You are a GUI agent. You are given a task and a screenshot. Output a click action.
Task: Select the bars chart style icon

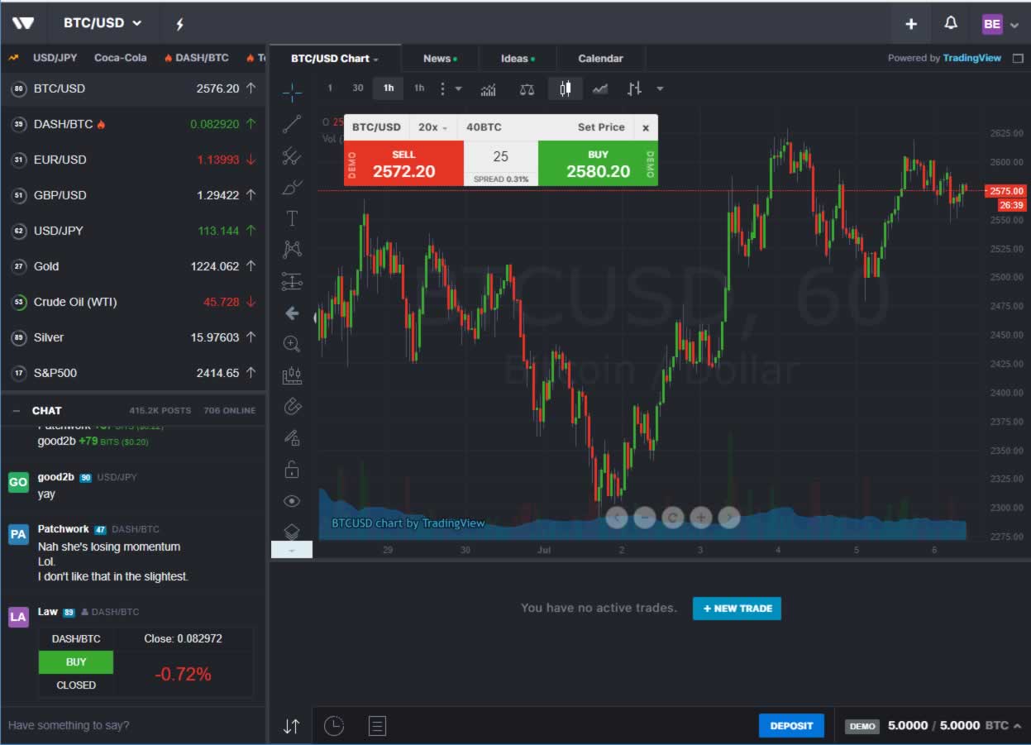point(634,88)
